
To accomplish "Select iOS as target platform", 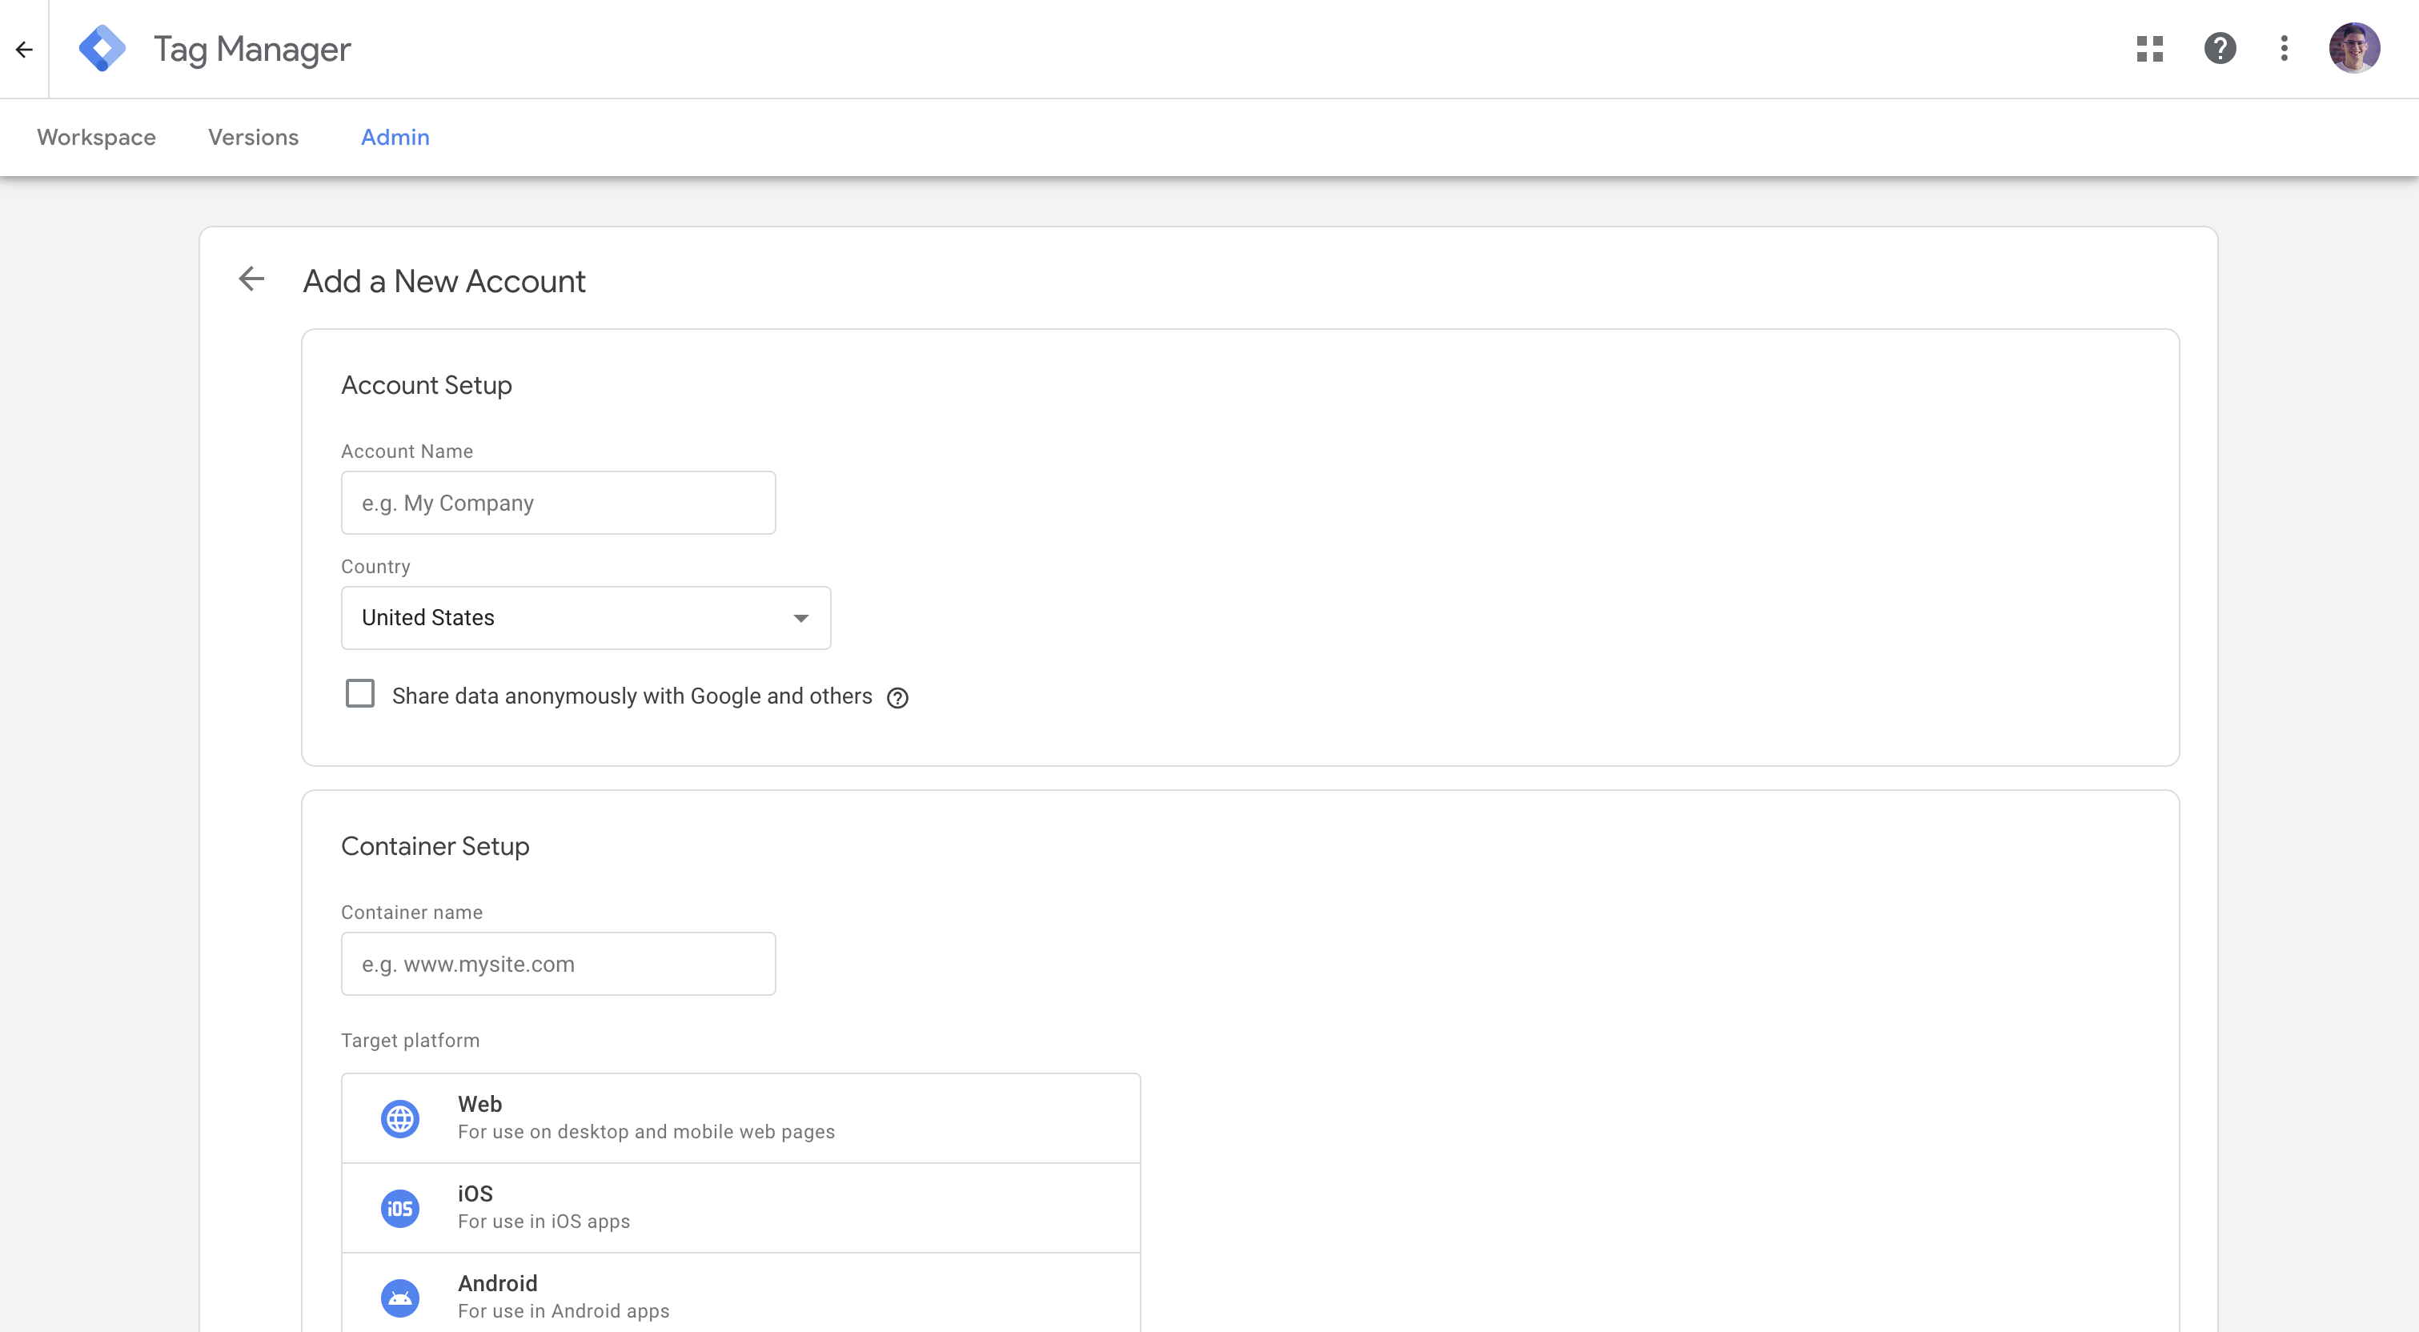I will pos(741,1209).
